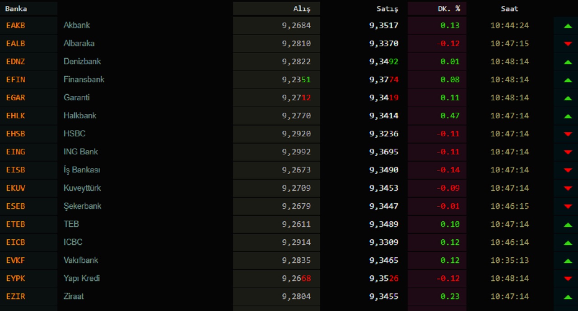Click the red down arrow for Albaraka
578x311 pixels.
coord(568,44)
